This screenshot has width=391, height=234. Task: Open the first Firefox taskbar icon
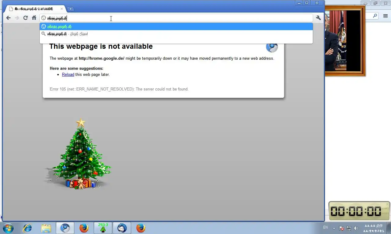84,228
